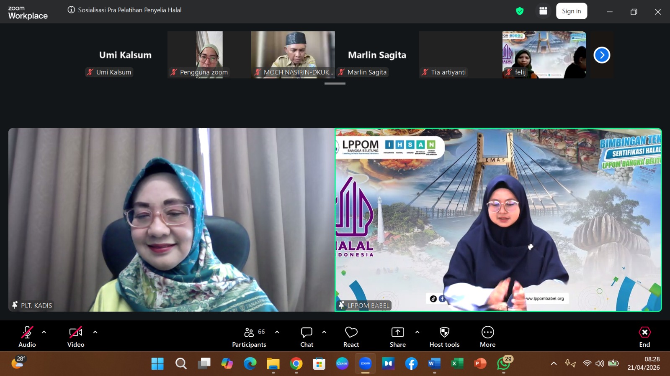
Task: Expand the video settings arrow
Action: pos(95,332)
